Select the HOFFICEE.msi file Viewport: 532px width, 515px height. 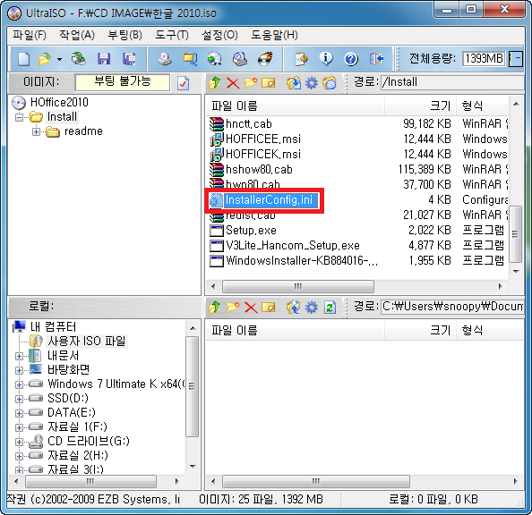tap(263, 139)
